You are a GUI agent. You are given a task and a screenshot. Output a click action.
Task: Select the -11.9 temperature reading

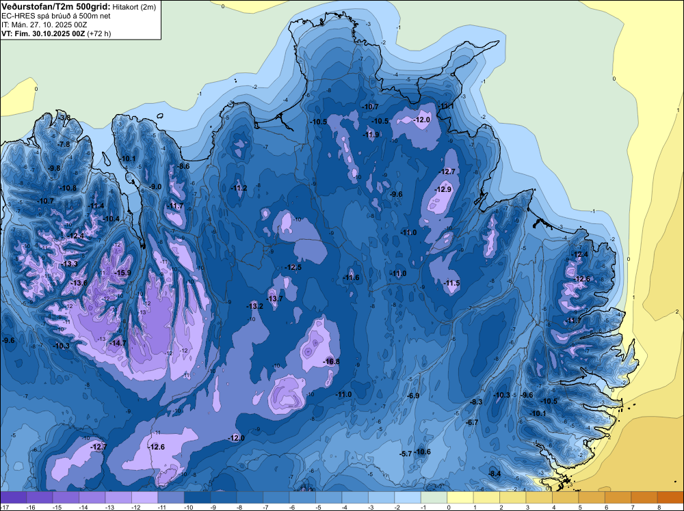(x=371, y=135)
